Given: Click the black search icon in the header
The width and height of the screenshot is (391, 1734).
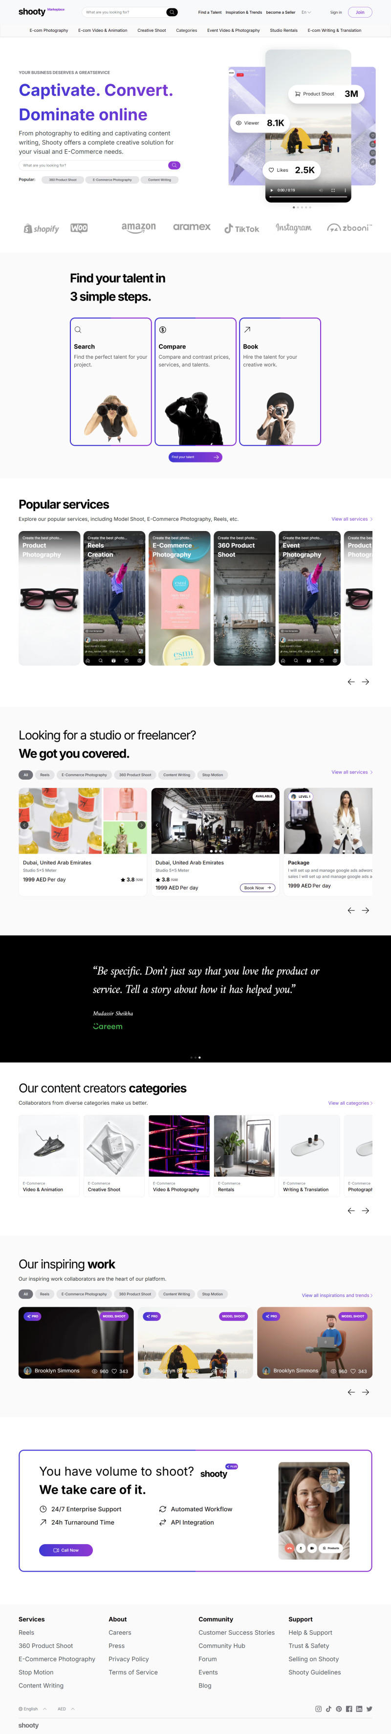Looking at the screenshot, I should [172, 12].
